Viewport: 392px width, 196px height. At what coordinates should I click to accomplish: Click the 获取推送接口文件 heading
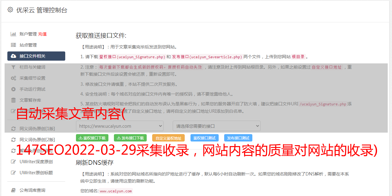click(101, 36)
